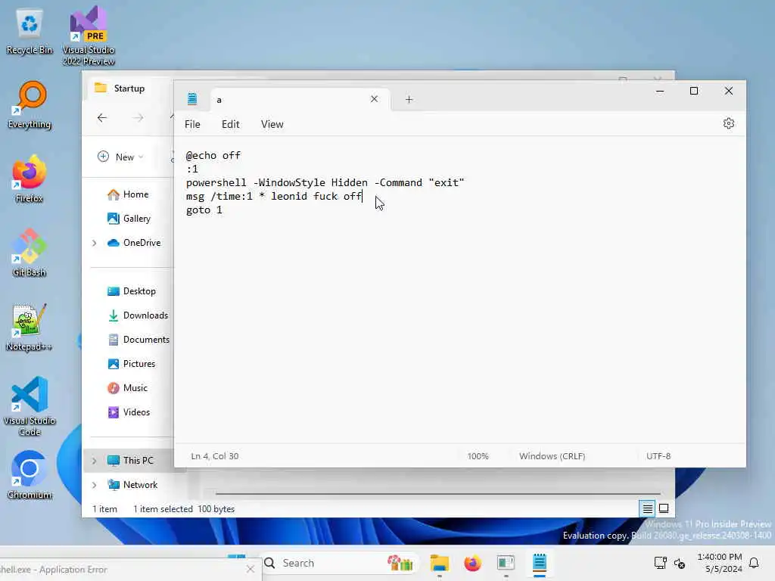Close the Notepad tab named a
The height and width of the screenshot is (581, 775).
click(374, 99)
